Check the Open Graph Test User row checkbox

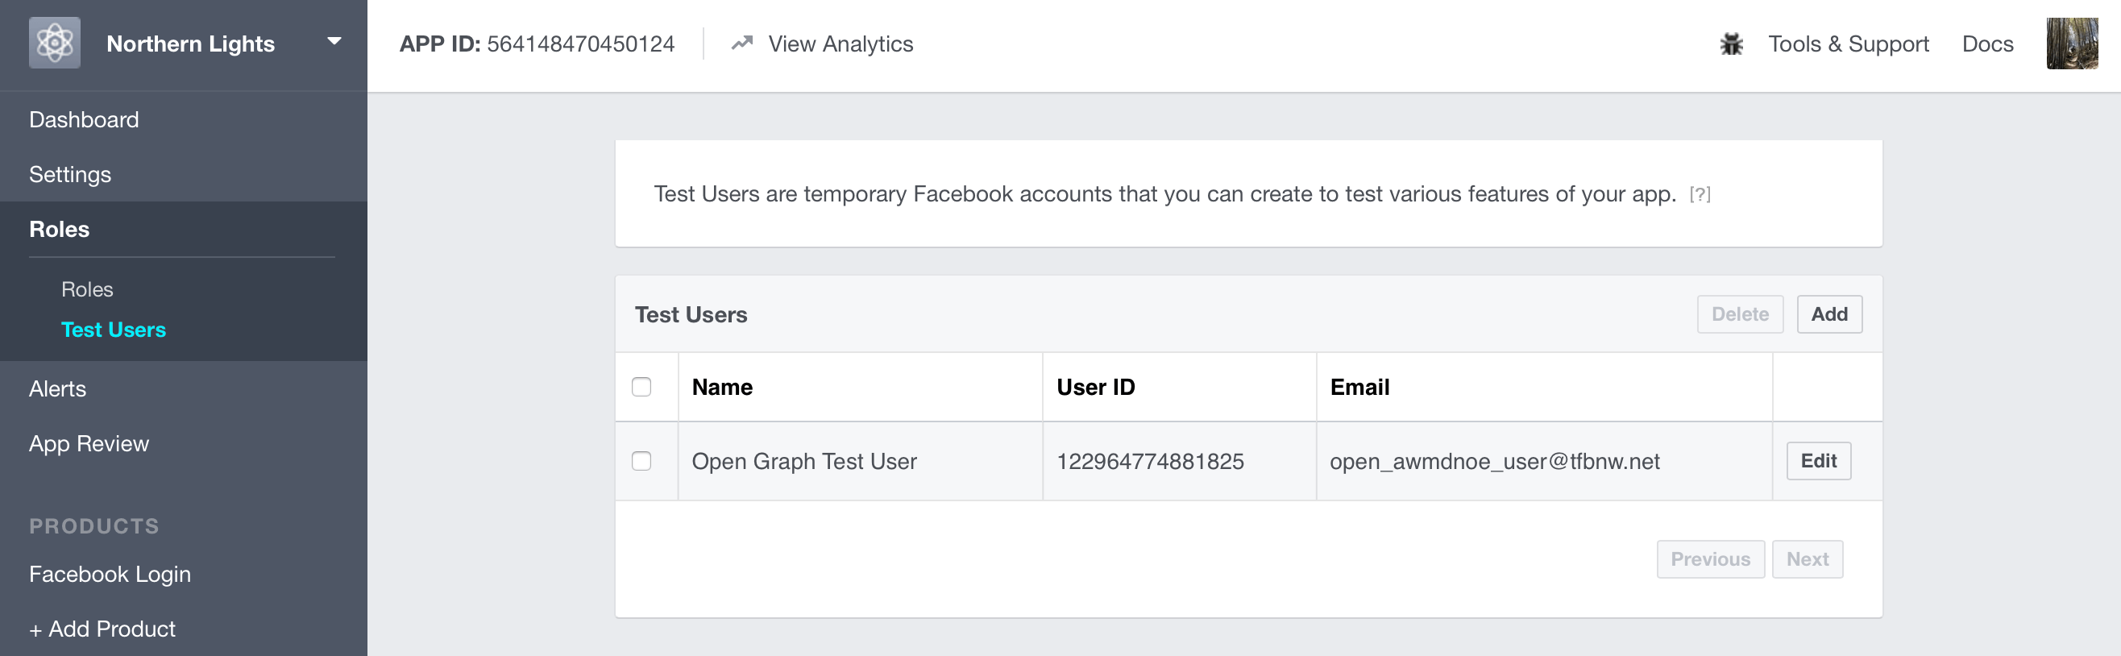[x=641, y=461]
